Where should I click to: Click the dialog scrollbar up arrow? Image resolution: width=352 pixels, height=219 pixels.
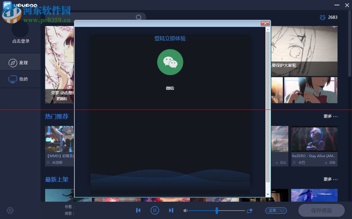(x=268, y=30)
